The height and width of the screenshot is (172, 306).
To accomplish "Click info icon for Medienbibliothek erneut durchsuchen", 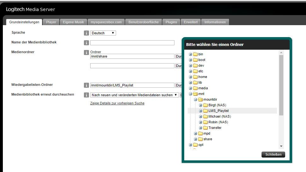I will tap(86, 95).
